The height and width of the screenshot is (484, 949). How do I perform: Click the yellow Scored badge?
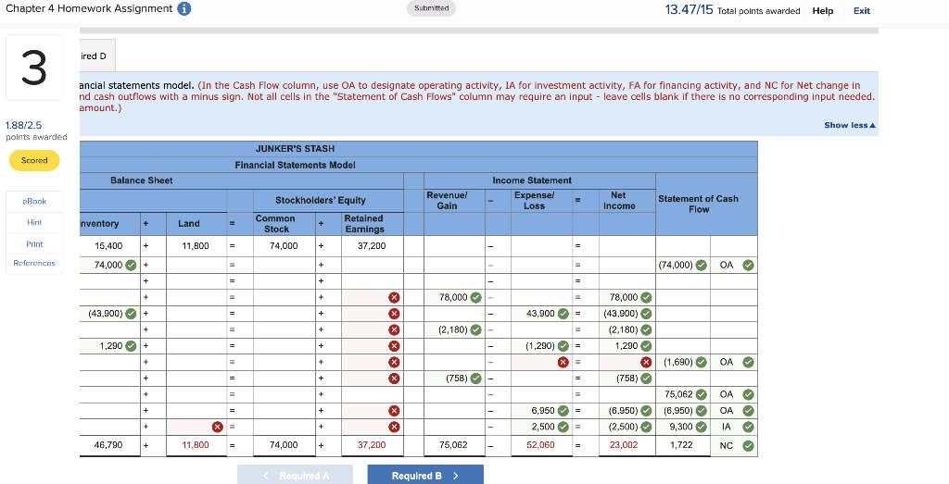point(34,160)
